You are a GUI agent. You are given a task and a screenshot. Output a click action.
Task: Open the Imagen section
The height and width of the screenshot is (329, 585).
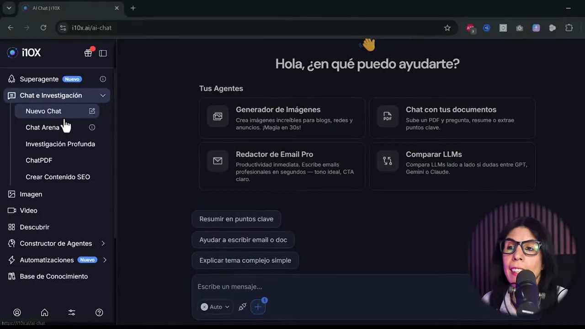[x=31, y=194]
